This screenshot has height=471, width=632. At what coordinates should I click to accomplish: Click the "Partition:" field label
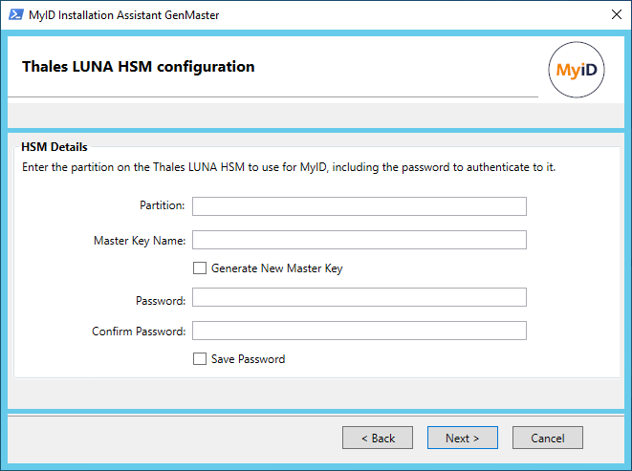click(x=162, y=205)
